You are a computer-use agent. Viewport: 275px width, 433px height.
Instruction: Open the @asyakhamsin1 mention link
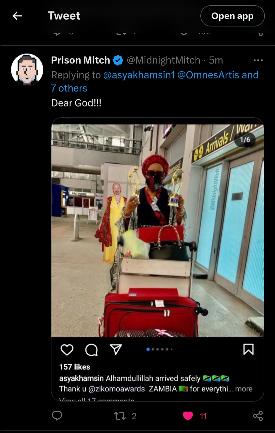pyautogui.click(x=139, y=75)
